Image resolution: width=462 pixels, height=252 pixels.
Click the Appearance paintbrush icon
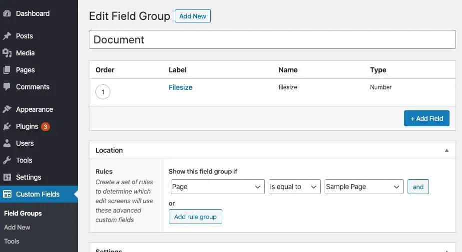[7, 109]
